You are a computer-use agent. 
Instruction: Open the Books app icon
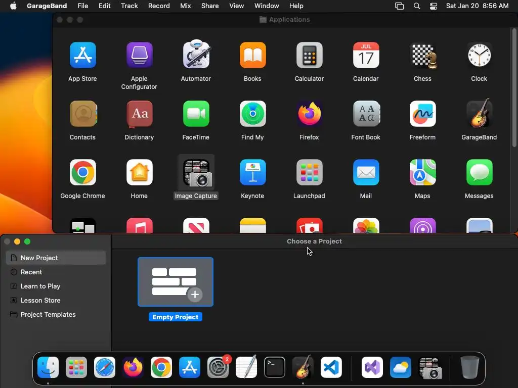pyautogui.click(x=253, y=55)
